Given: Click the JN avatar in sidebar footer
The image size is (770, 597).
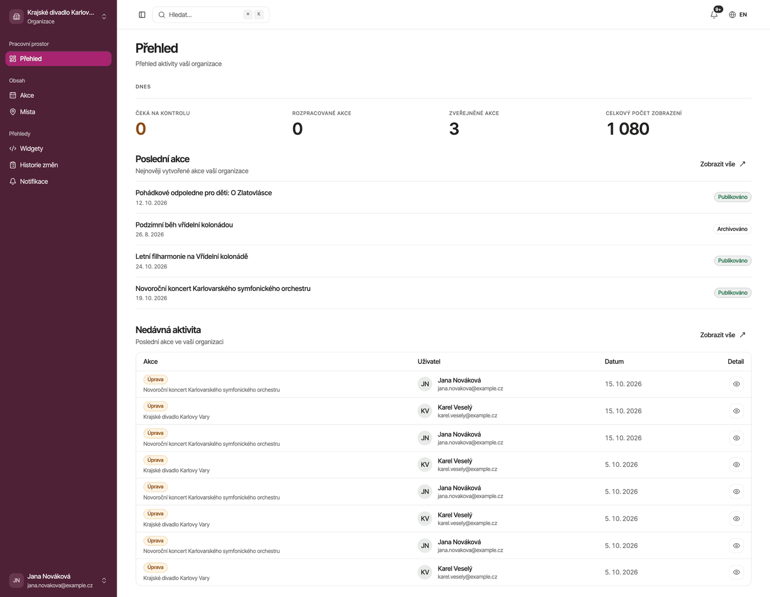Looking at the screenshot, I should pyautogui.click(x=16, y=581).
